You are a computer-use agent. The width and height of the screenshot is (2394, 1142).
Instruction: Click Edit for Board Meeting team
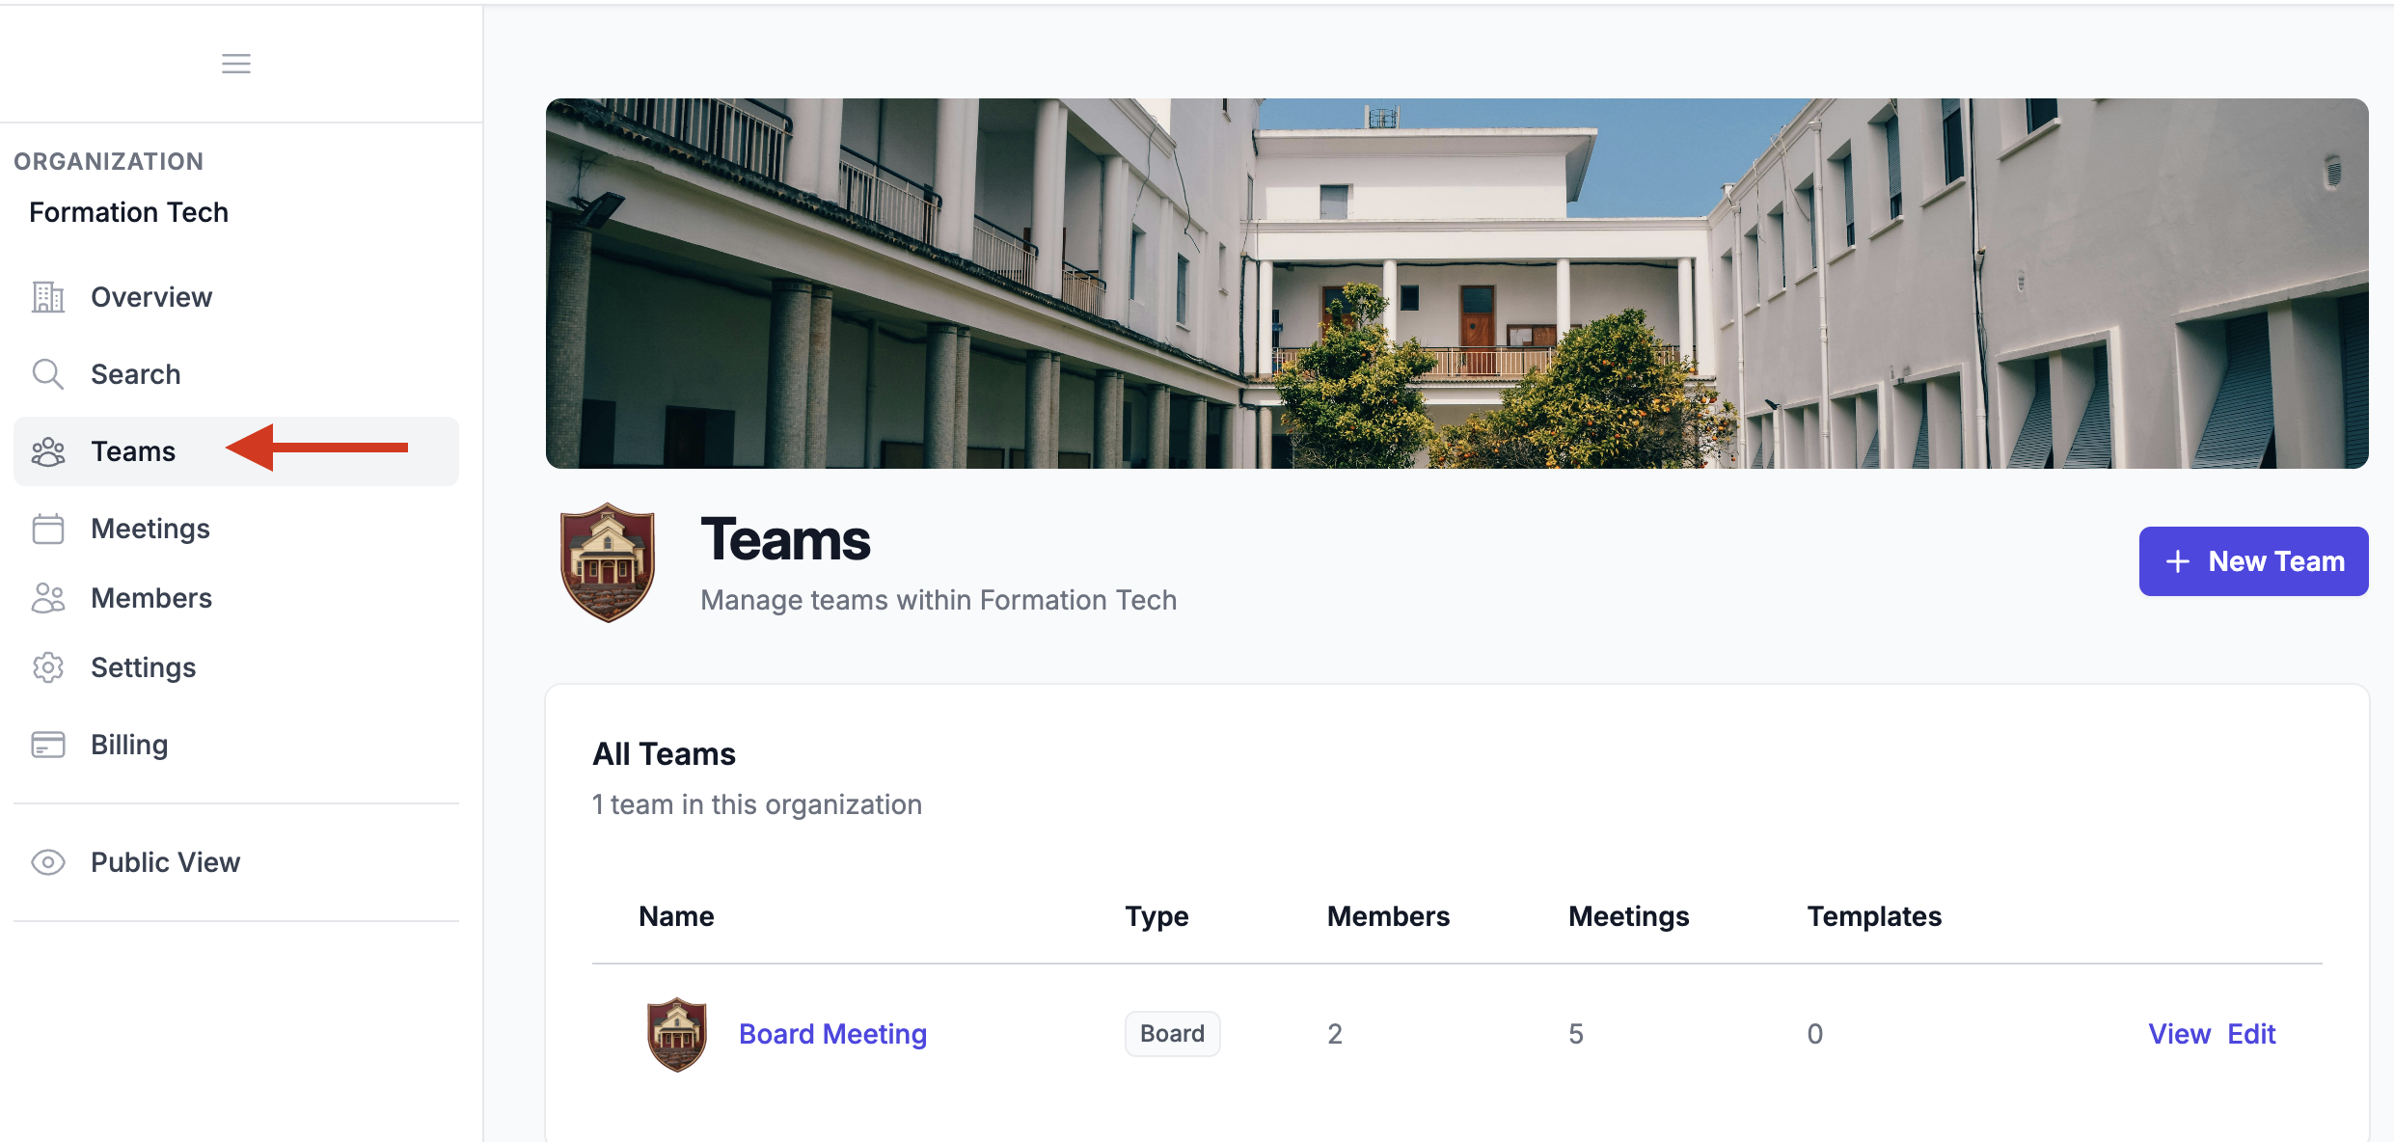coord(2251,1034)
